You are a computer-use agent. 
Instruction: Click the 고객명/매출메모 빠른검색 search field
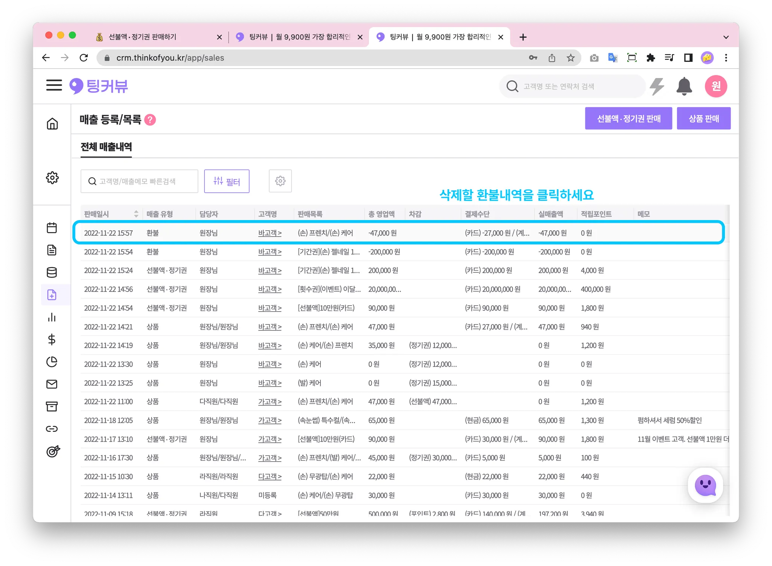(139, 181)
